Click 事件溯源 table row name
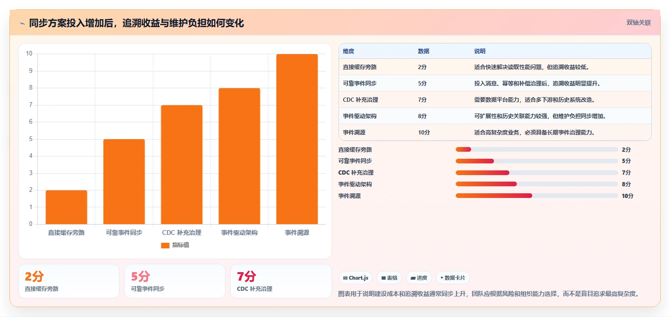The width and height of the screenshot is (670, 317). [x=354, y=133]
